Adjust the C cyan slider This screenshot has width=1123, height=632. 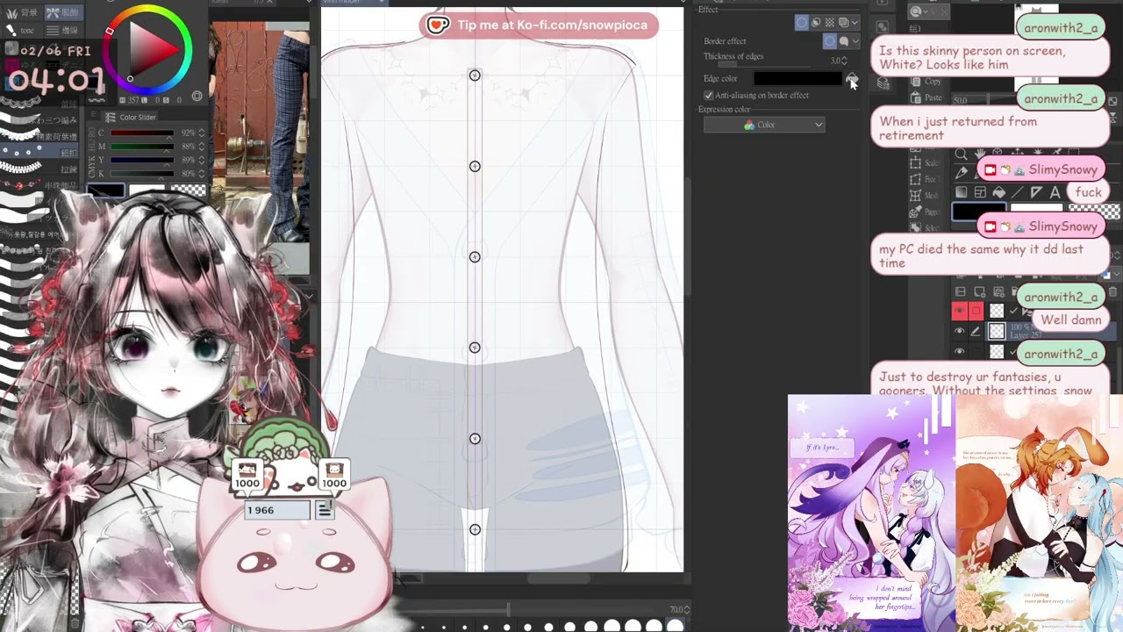pyautogui.click(x=142, y=133)
